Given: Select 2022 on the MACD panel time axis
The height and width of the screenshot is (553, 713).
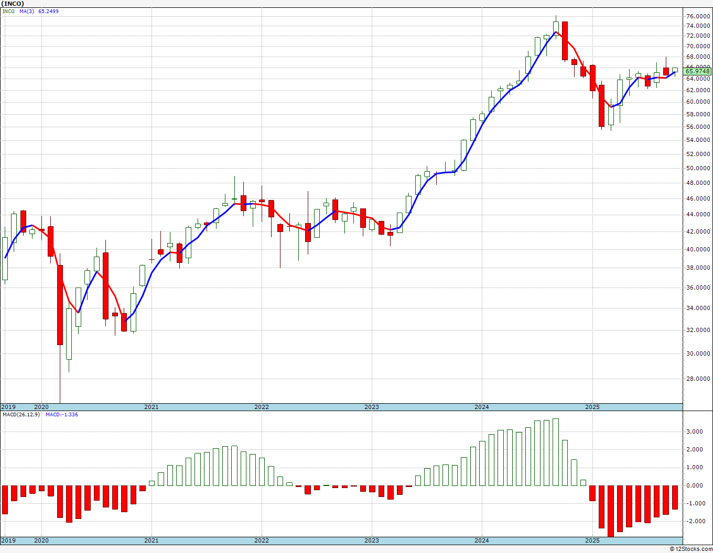Looking at the screenshot, I should point(261,540).
